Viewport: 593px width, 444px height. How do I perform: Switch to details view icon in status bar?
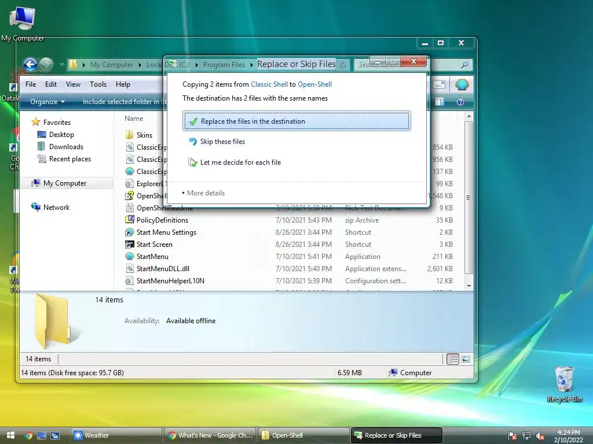pos(453,359)
